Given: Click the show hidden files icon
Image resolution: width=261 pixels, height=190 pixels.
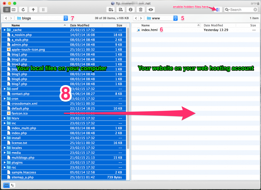Looking at the screenshot, I should (x=218, y=10).
